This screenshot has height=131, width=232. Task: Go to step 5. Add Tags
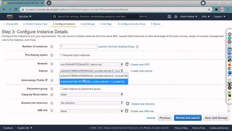tap(106, 24)
